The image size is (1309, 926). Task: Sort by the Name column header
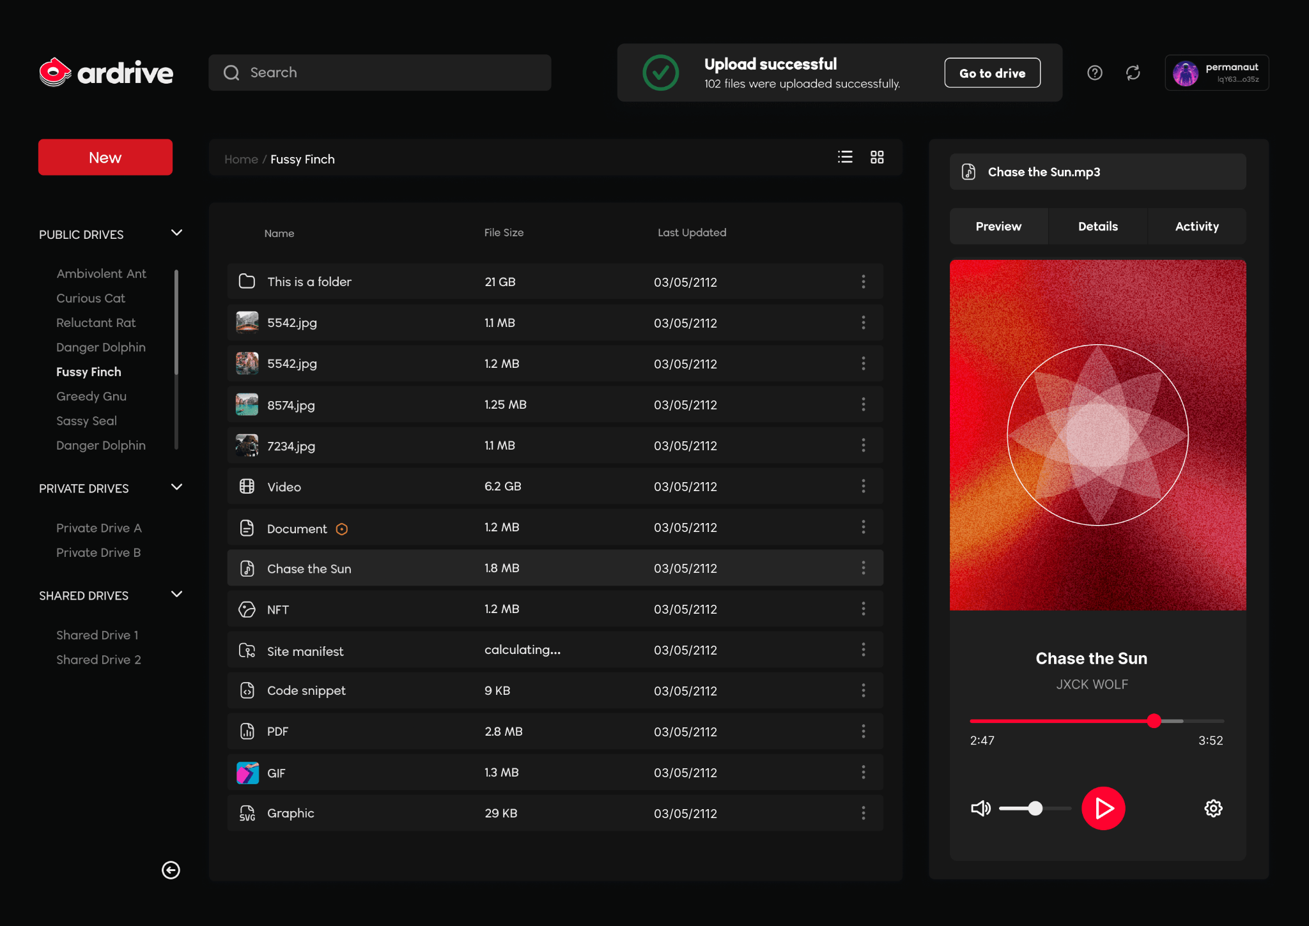click(x=279, y=233)
